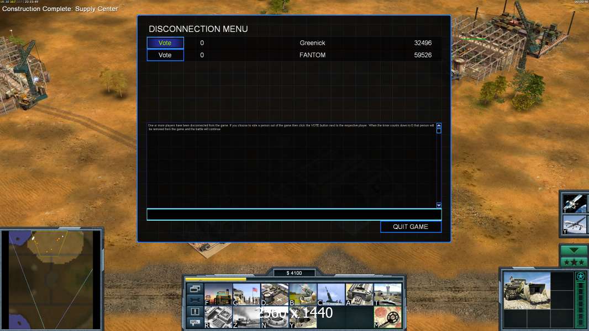
Task: Click the $ 4100 money display
Action: 294,273
